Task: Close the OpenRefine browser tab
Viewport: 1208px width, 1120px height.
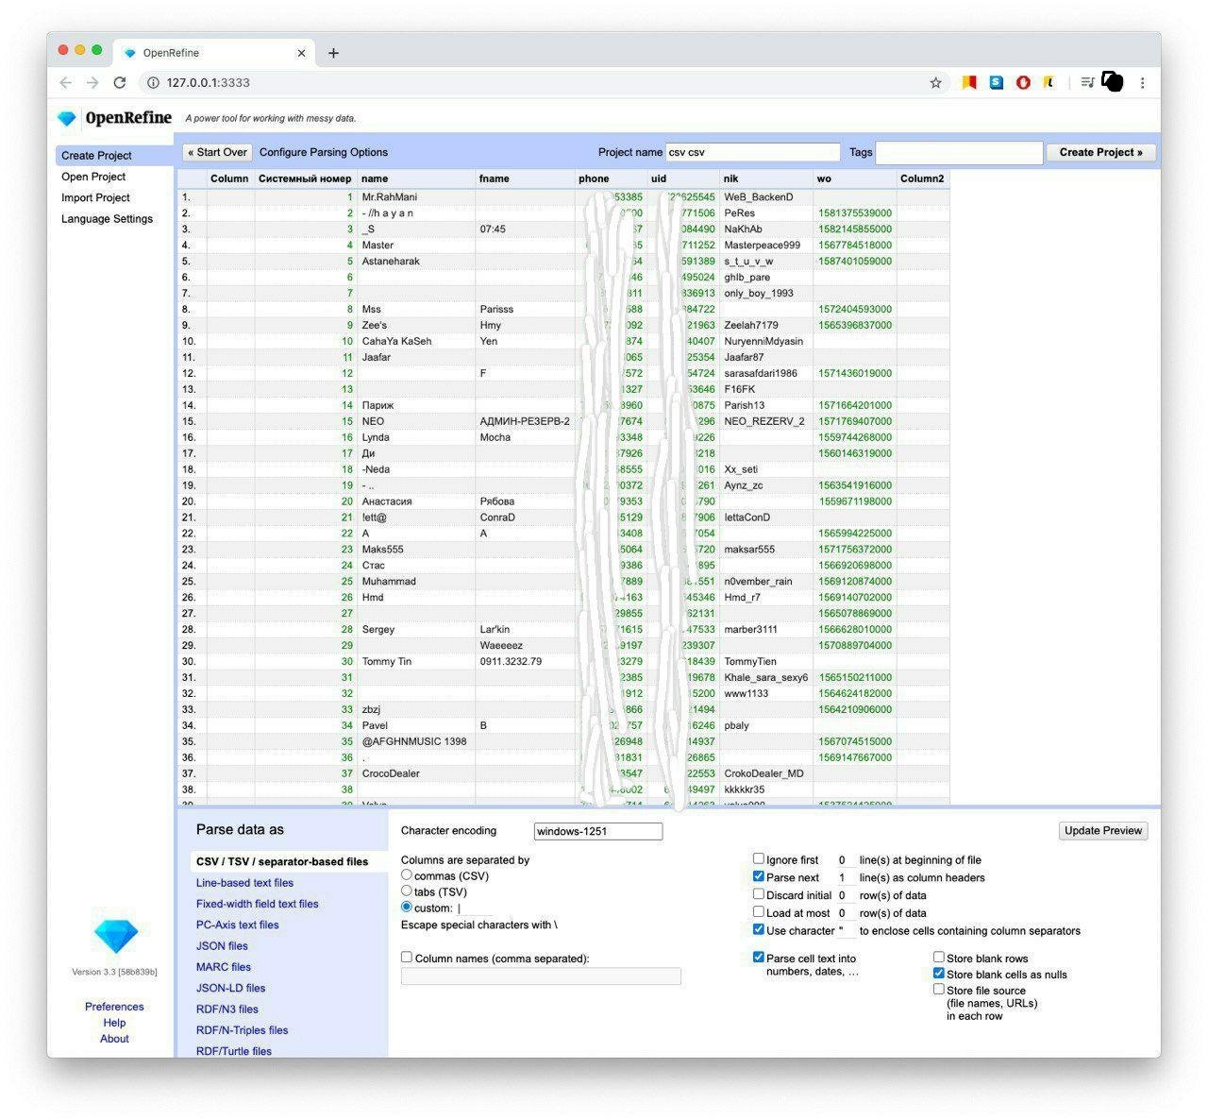Action: (x=301, y=53)
